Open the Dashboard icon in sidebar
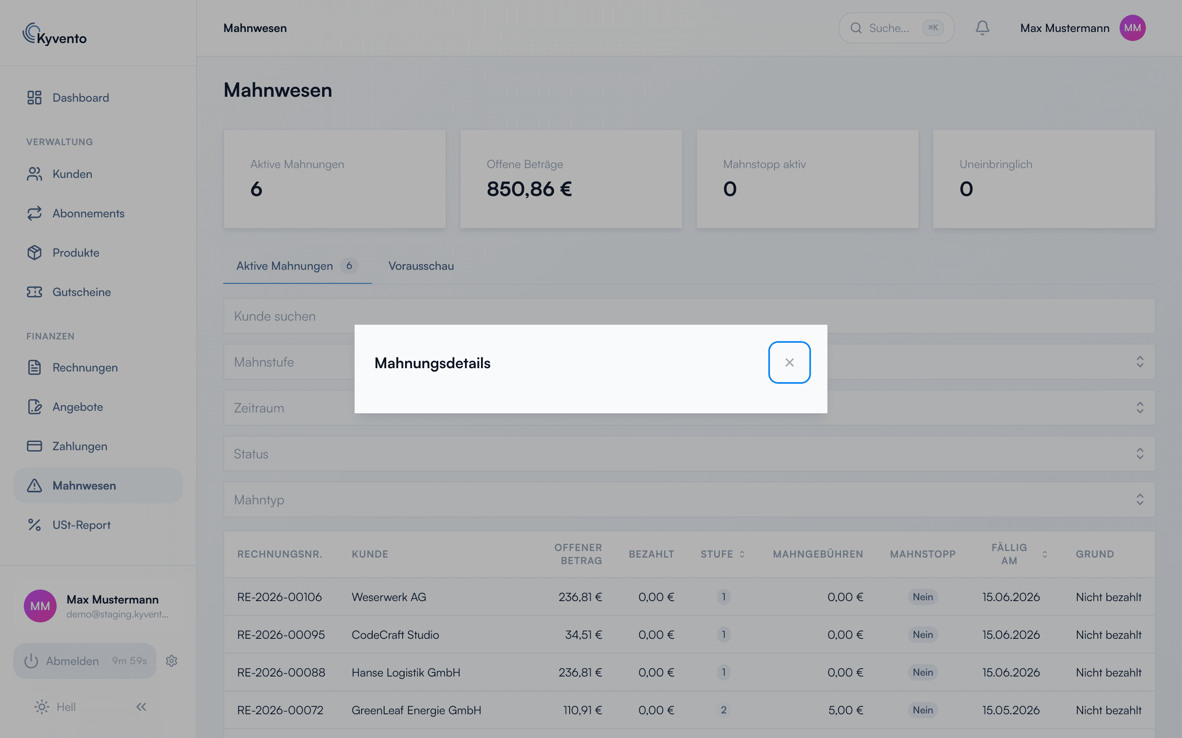The height and width of the screenshot is (738, 1182). [x=34, y=98]
